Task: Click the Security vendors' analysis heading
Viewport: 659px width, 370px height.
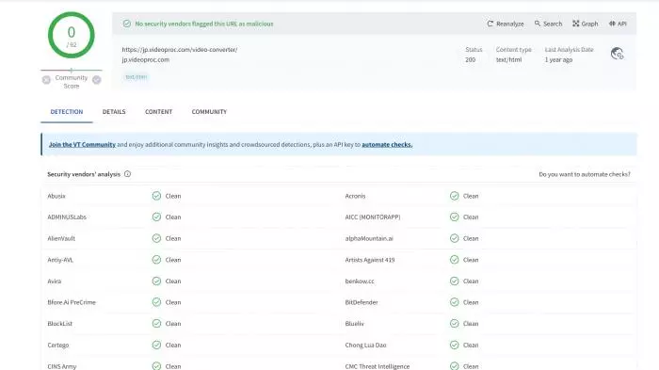Action: coord(84,174)
